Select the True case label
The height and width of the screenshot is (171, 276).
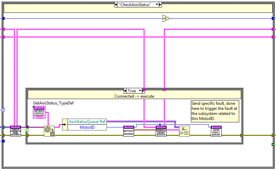pyautogui.click(x=132, y=91)
